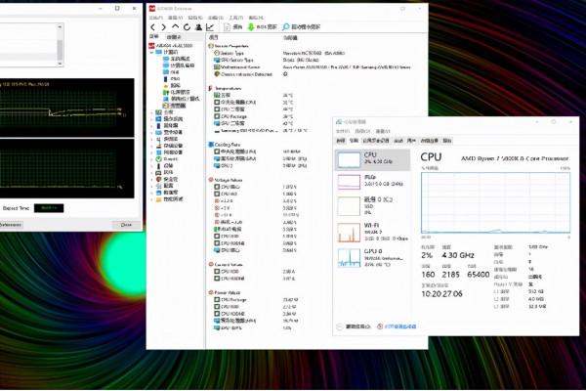
Task: Open File menu in Task Manager
Action: [343, 131]
